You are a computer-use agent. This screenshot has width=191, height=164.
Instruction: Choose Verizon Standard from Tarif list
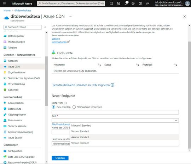(125, 132)
